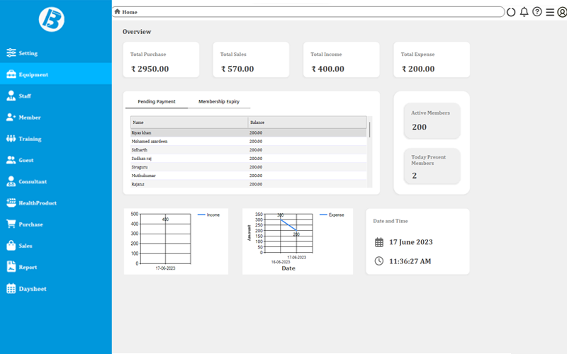Click the Expense chart legend

tap(332, 215)
